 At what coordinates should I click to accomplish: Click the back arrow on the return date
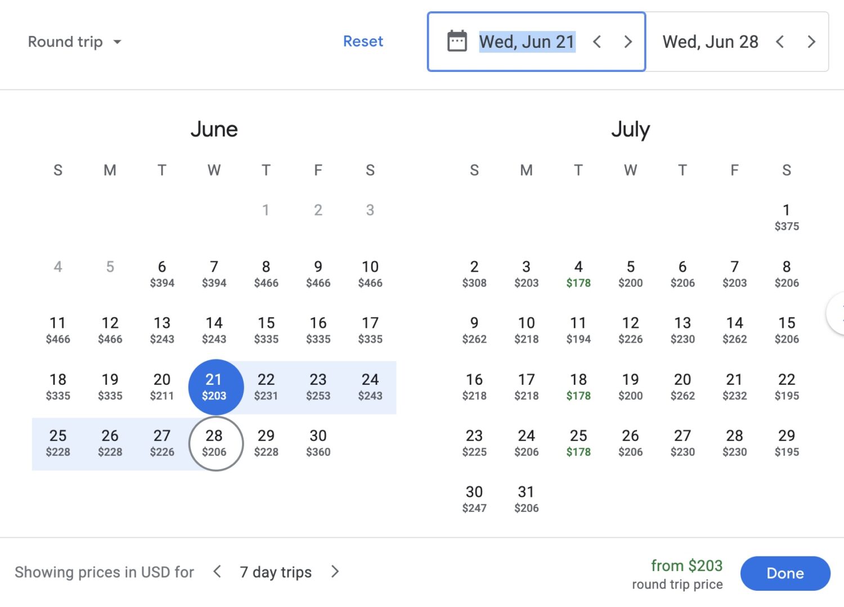780,41
